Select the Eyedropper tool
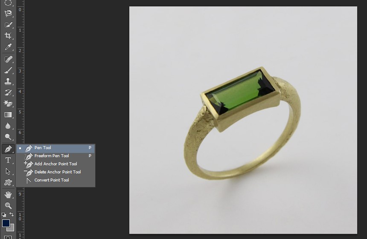Image resolution: width=367 pixels, height=239 pixels. pos(8,47)
